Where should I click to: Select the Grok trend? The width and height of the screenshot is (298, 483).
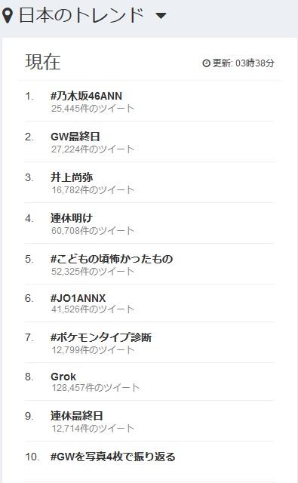click(63, 377)
